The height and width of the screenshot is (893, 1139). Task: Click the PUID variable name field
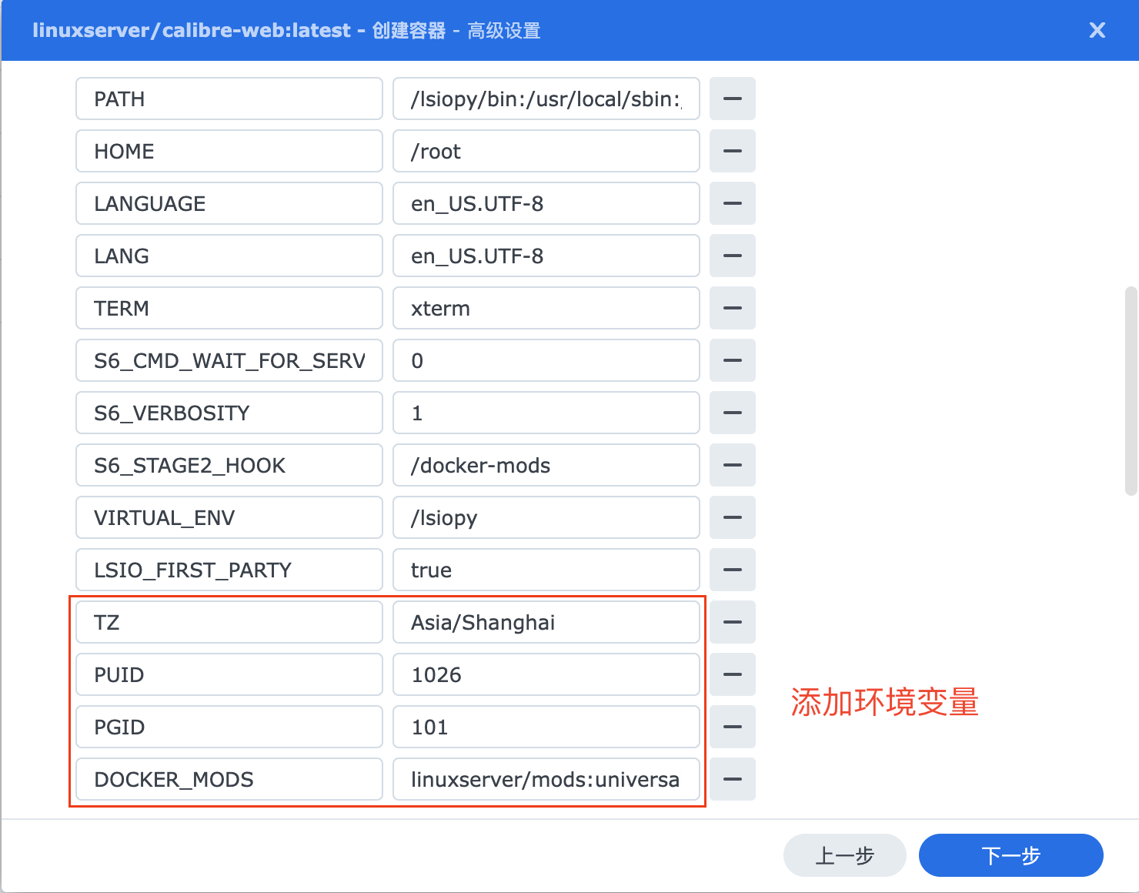(229, 674)
